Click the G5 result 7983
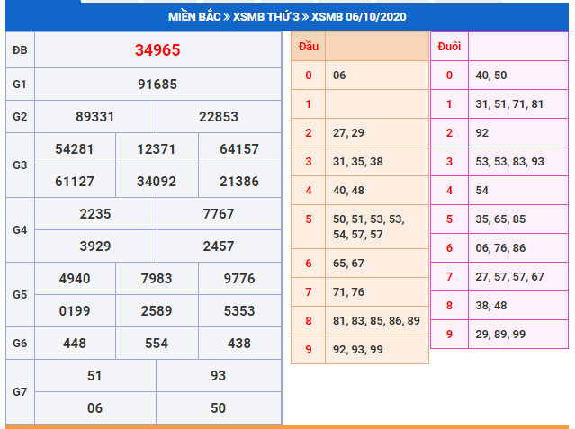The height and width of the screenshot is (429, 575). pyautogui.click(x=157, y=279)
